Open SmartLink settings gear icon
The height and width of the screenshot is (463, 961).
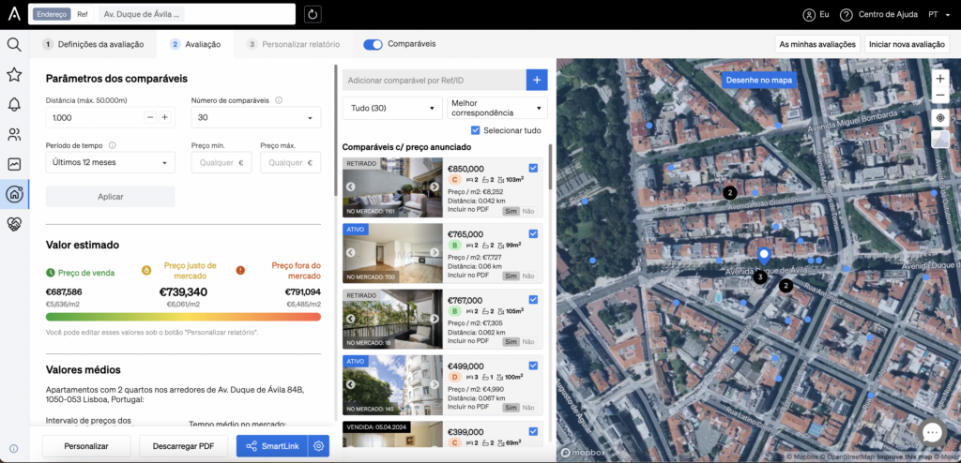tap(318, 446)
